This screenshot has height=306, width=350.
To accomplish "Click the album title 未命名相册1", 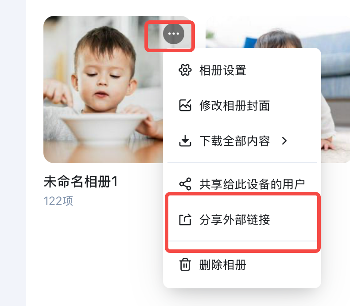I will coord(81,181).
